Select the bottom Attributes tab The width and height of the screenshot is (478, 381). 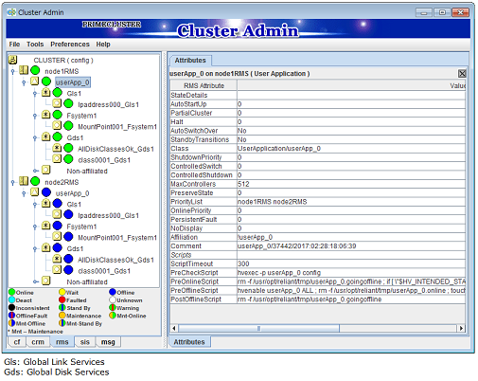pyautogui.click(x=189, y=342)
